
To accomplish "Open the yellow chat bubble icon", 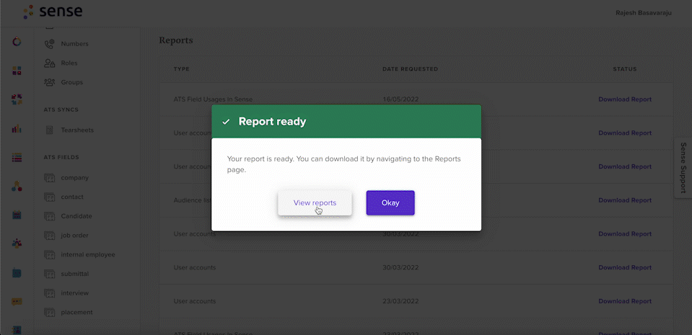I will pos(17,302).
